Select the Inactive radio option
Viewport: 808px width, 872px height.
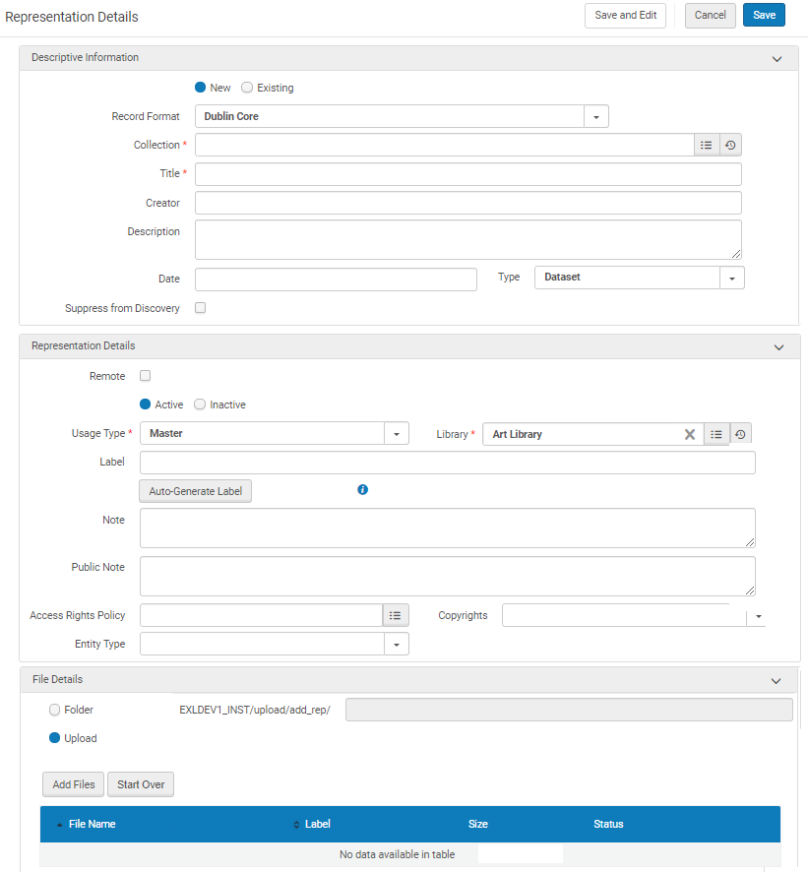[200, 405]
